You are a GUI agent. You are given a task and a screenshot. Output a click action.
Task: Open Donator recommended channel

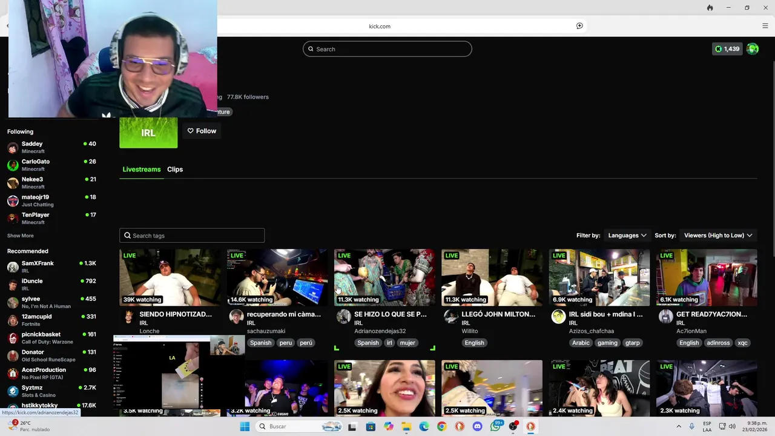tap(51, 355)
